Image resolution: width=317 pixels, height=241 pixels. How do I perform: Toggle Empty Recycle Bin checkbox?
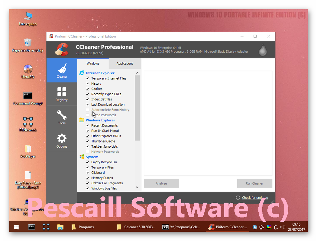(88, 162)
